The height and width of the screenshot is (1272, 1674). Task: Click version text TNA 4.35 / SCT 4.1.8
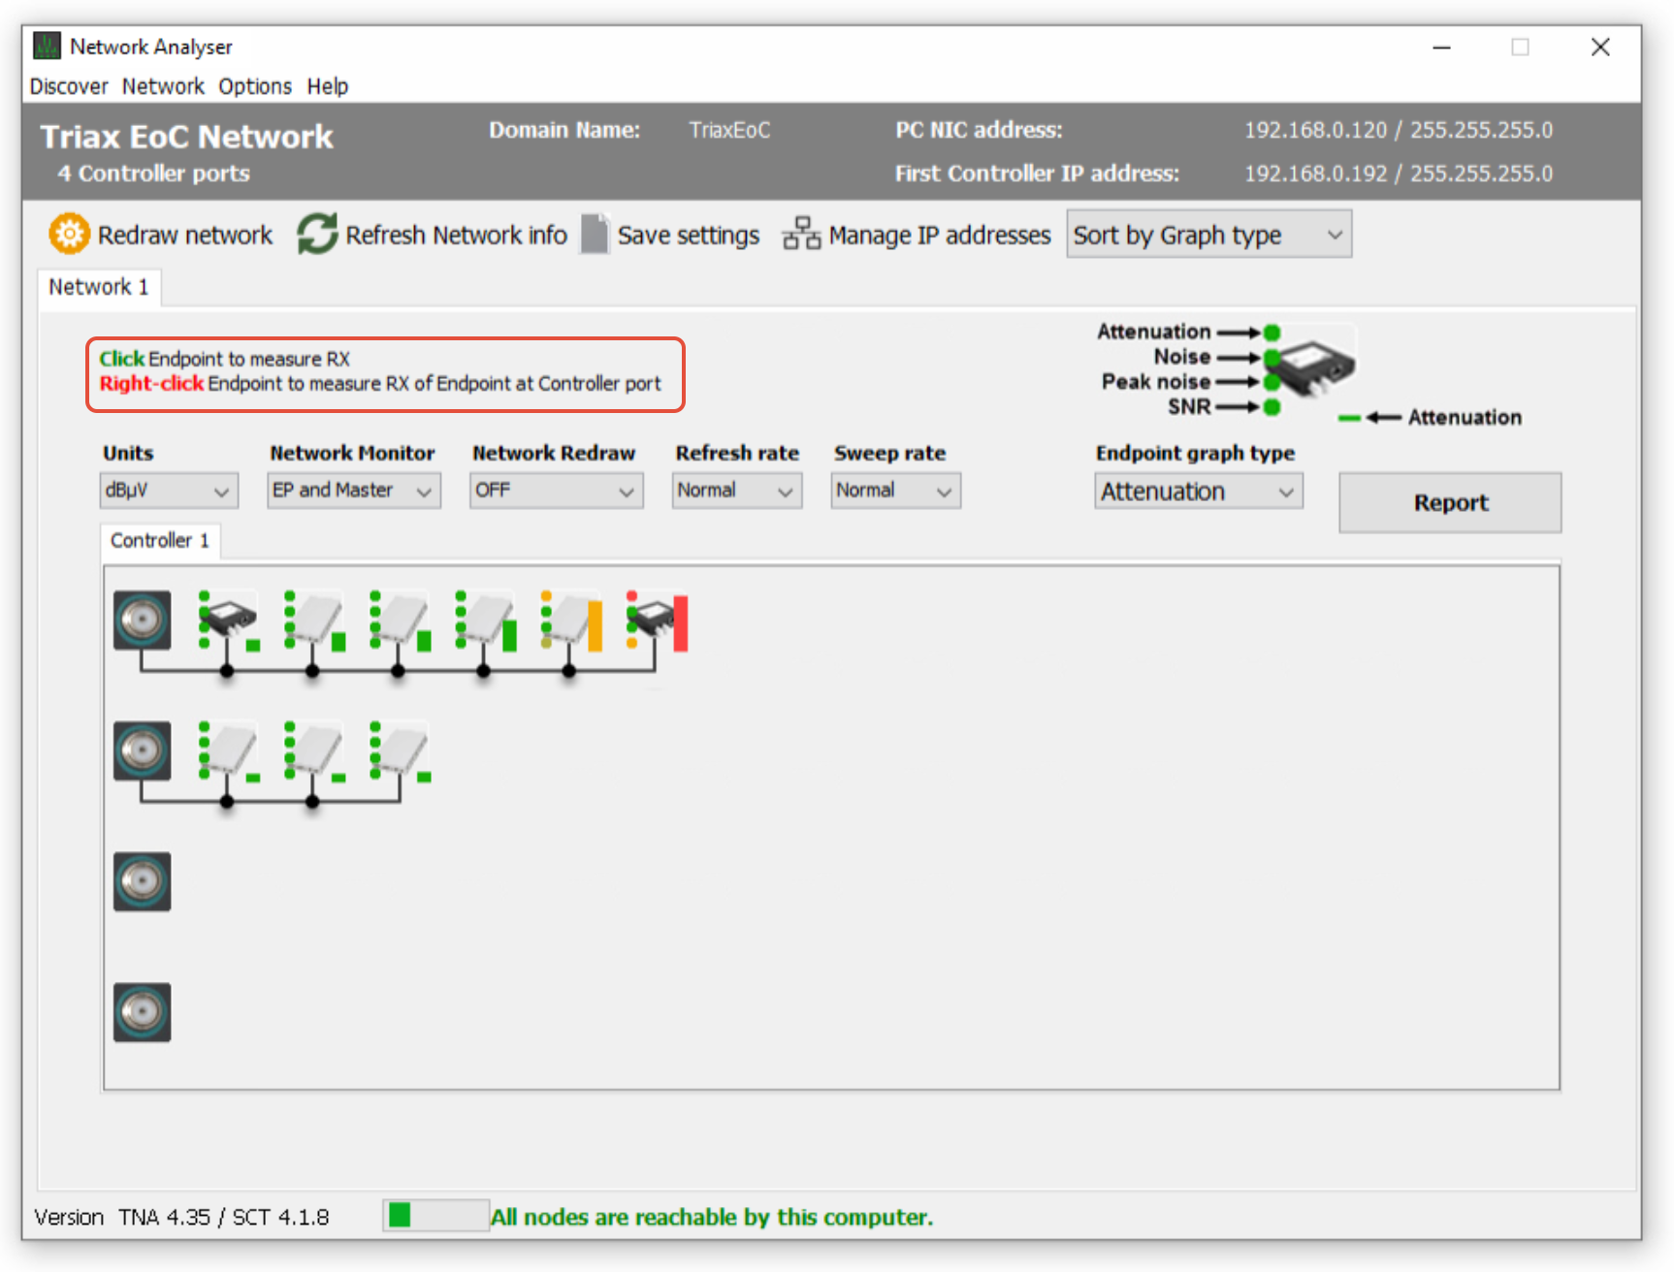(x=224, y=1217)
